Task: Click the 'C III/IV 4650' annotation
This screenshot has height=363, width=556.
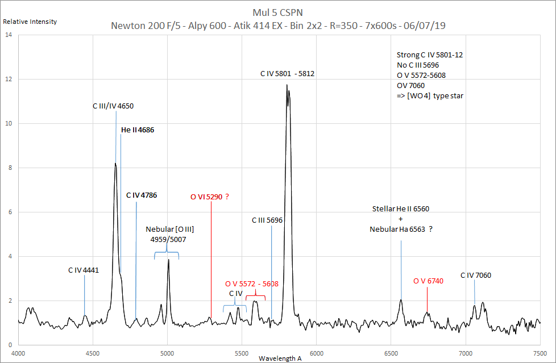Action: point(113,106)
